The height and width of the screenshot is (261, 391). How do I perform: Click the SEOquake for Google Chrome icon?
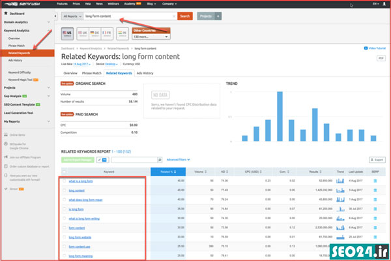(x=6, y=144)
